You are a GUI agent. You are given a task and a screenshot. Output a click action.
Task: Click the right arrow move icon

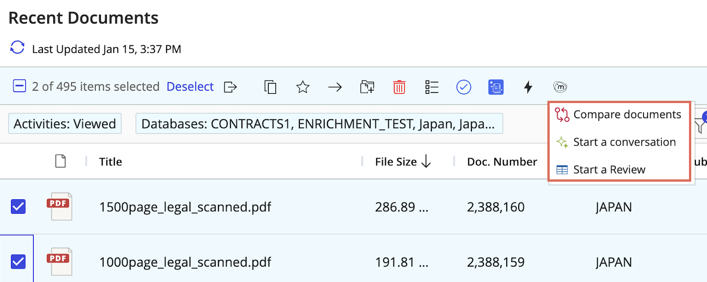(x=335, y=87)
